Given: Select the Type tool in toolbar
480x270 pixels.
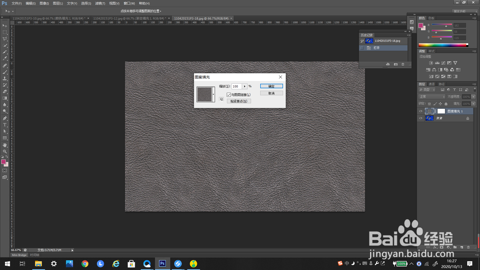Looking at the screenshot, I should (x=5, y=125).
